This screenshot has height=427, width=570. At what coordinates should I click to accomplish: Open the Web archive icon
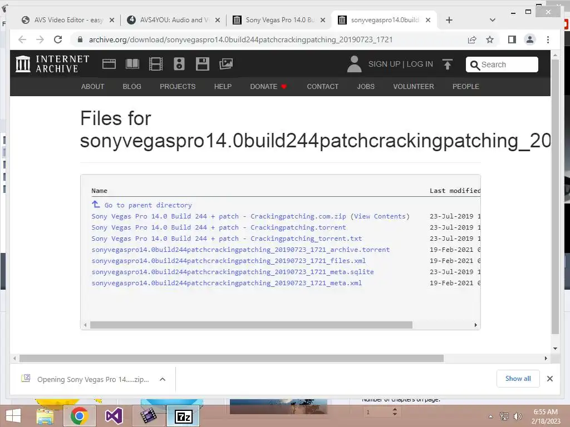point(109,64)
